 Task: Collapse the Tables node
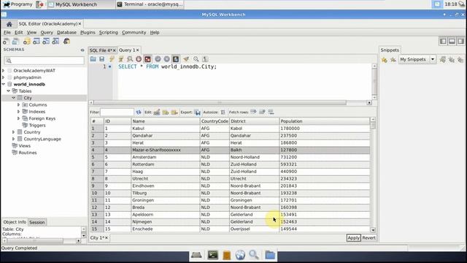pos(8,91)
